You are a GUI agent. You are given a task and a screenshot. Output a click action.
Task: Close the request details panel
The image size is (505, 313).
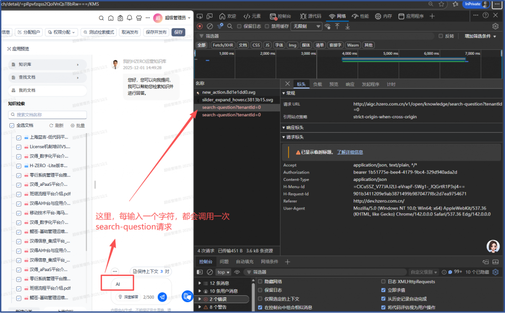pos(288,84)
